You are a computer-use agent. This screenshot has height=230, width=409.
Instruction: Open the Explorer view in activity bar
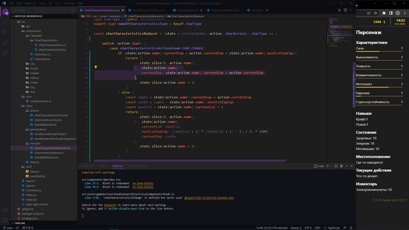(x=5, y=11)
